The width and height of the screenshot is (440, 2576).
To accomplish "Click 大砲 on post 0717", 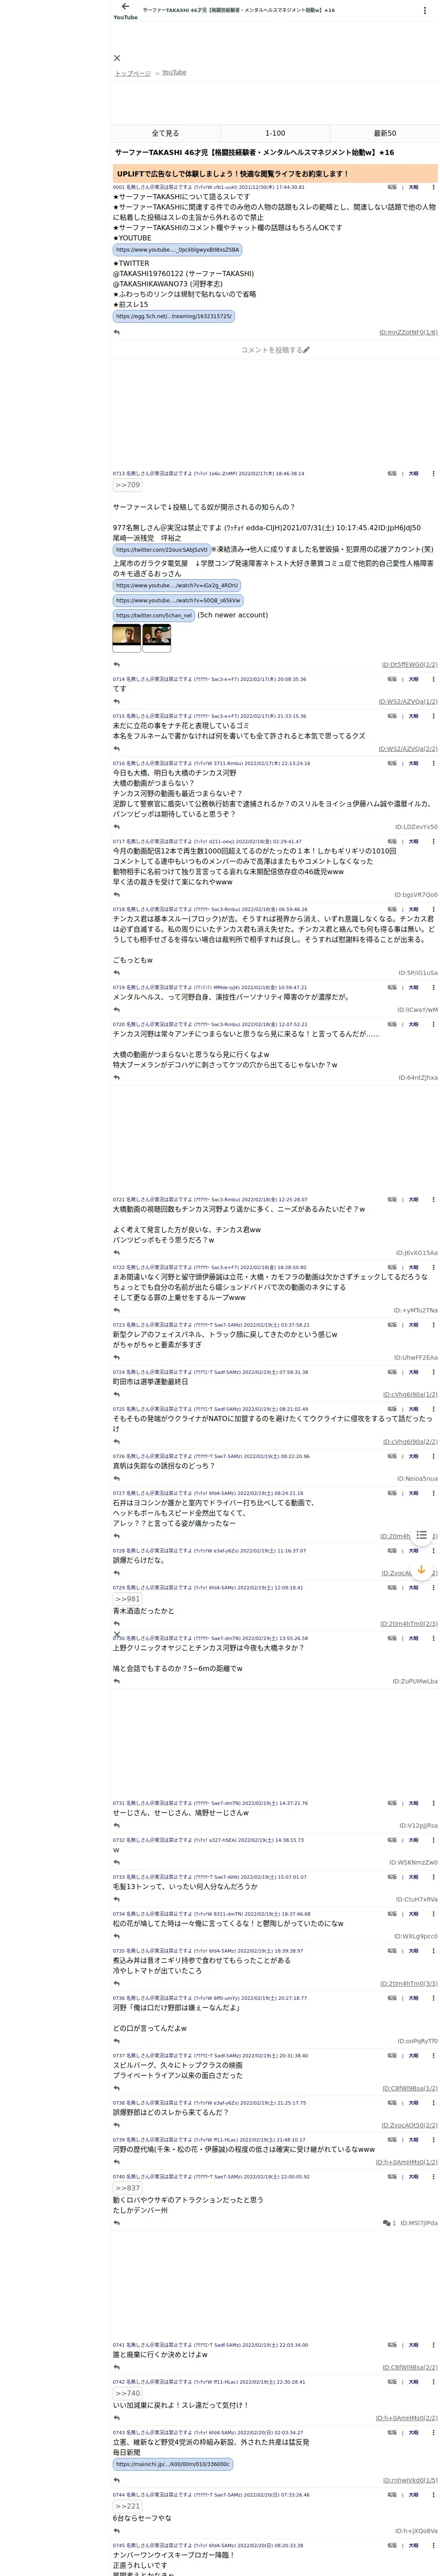I will pyautogui.click(x=413, y=842).
